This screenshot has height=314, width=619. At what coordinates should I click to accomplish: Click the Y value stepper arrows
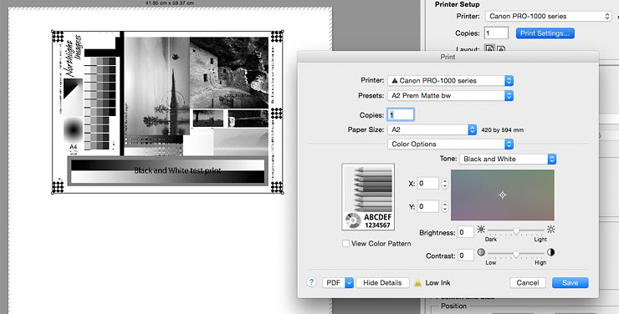click(445, 206)
